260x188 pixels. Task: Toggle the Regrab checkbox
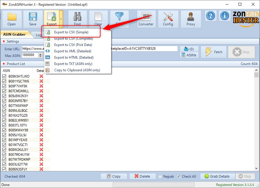(x=160, y=177)
